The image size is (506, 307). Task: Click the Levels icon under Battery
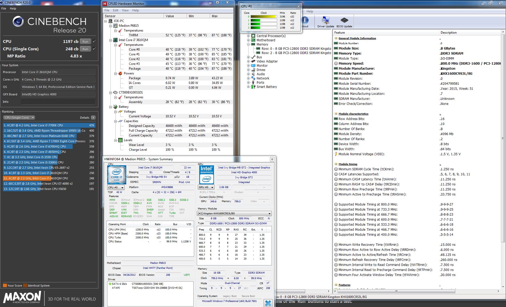click(120, 140)
